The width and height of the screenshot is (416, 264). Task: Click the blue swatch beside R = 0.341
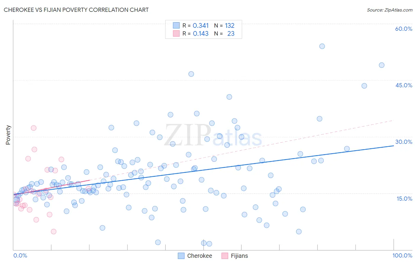click(176, 25)
